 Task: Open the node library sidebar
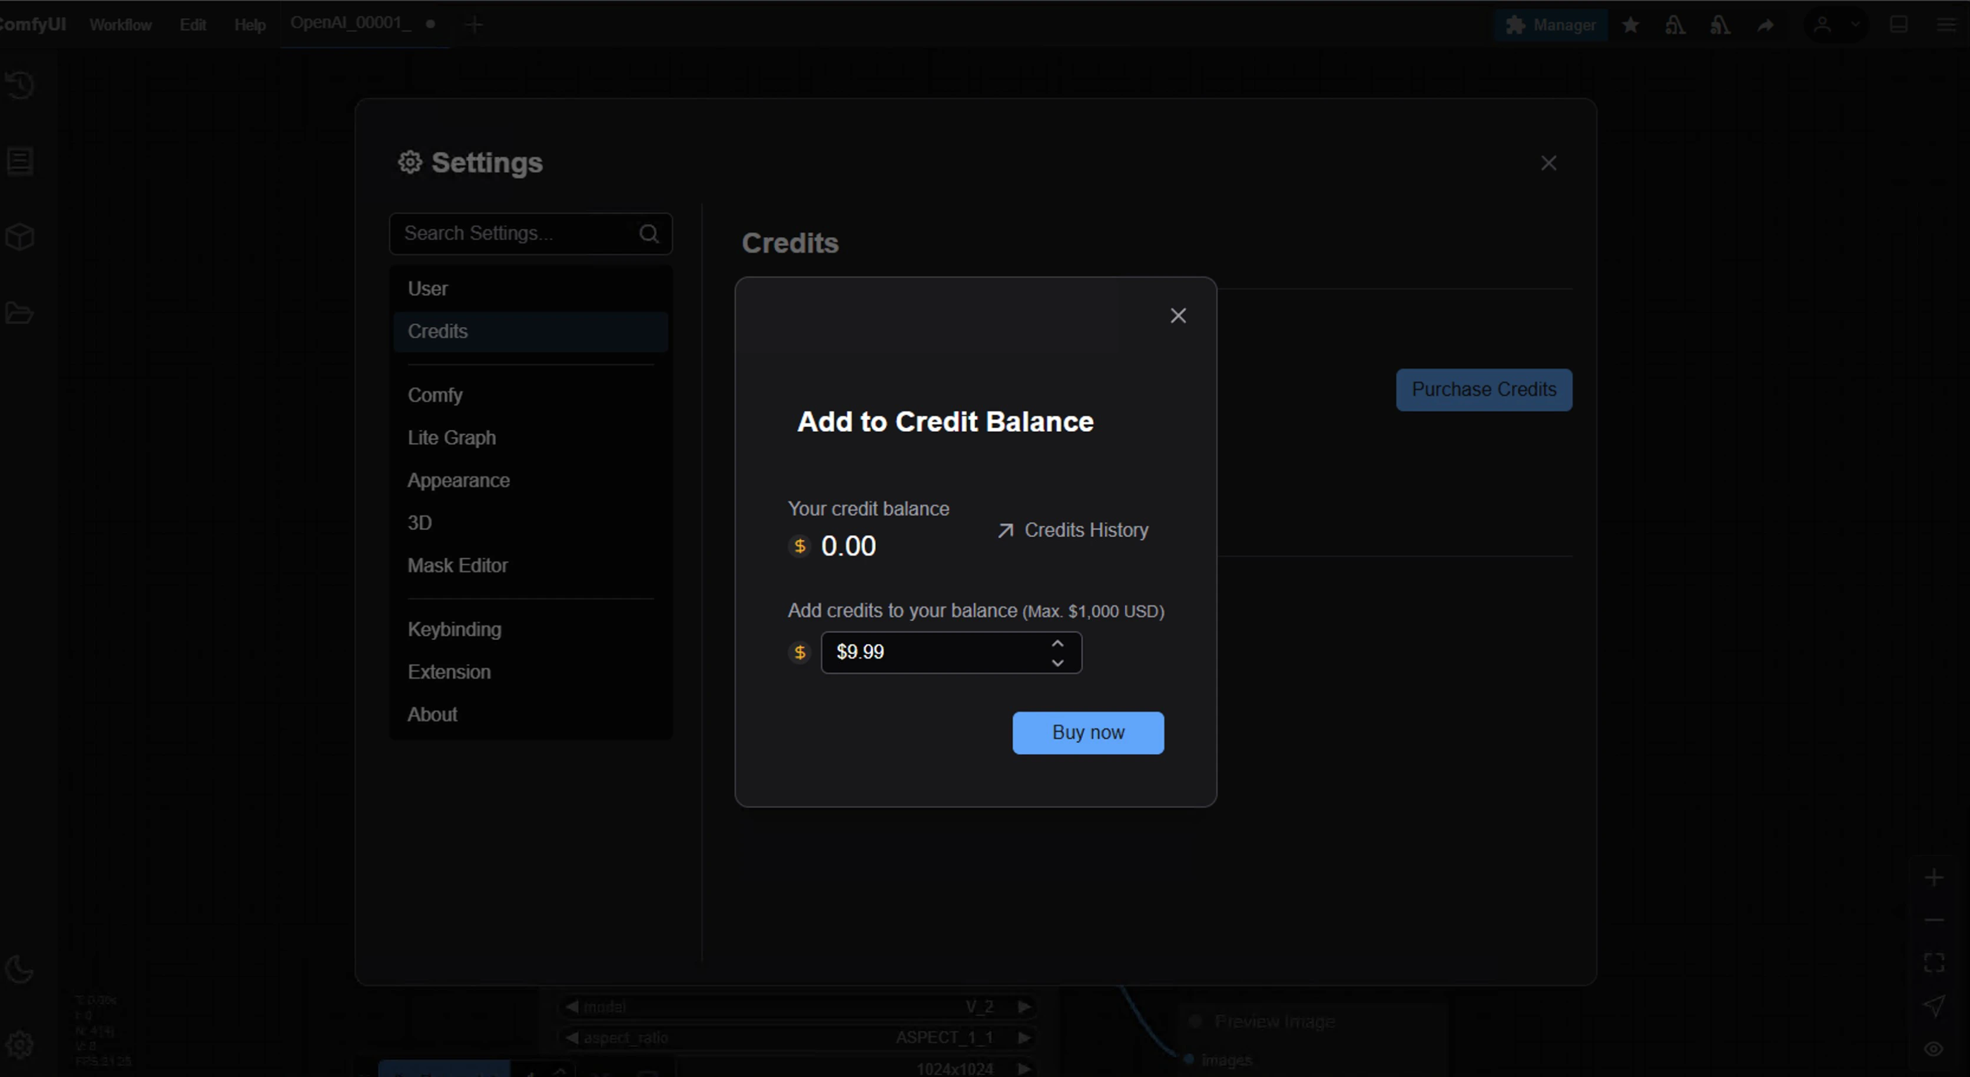[19, 161]
